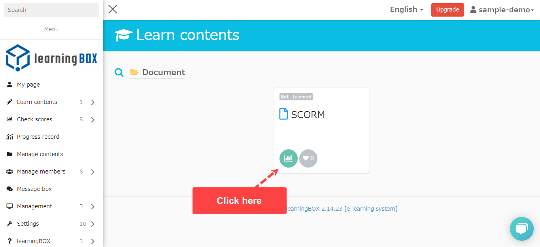The width and height of the screenshot is (540, 247).
Task: Close the side menu with the X icon
Action: point(113,9)
